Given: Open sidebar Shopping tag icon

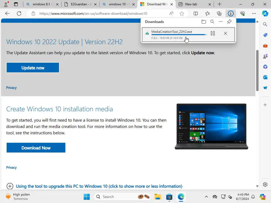Looking at the screenshot, I should pos(265,35).
